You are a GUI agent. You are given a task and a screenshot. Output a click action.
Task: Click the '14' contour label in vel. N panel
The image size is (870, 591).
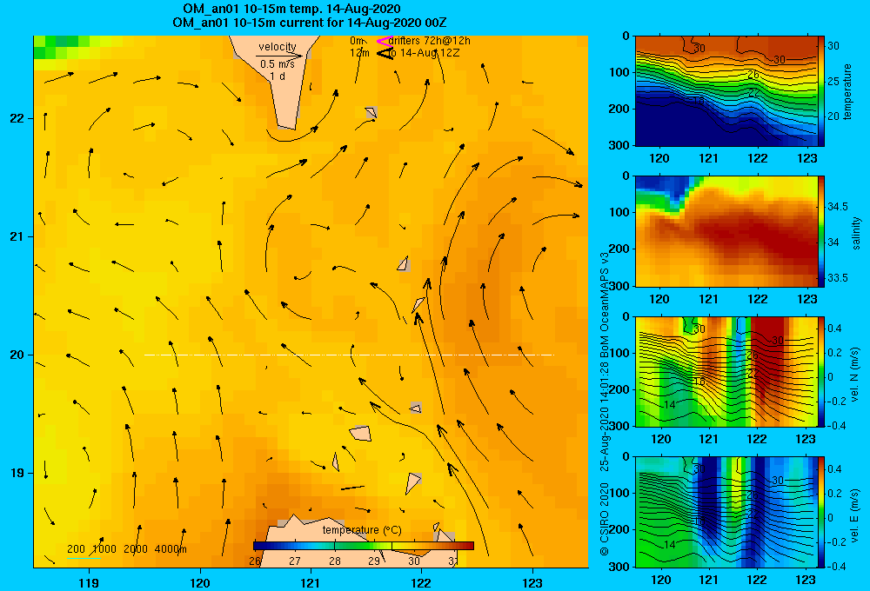(670, 405)
